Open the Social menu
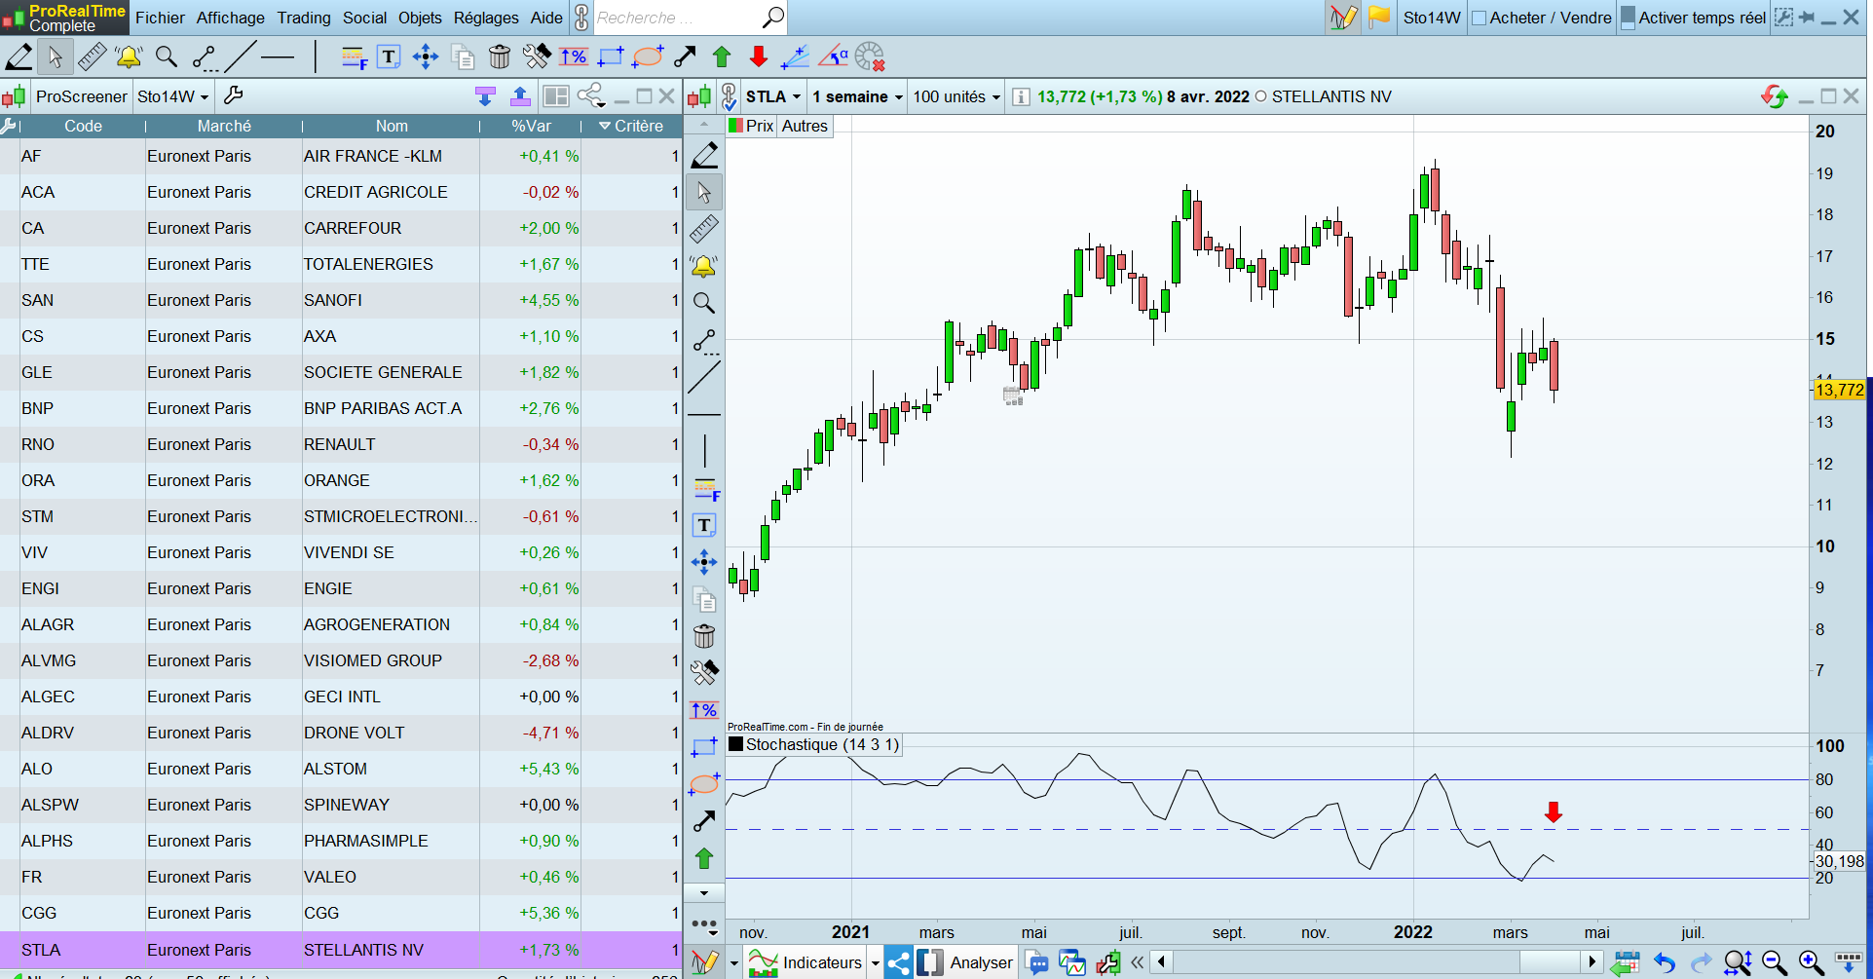The image size is (1873, 979). (x=364, y=18)
